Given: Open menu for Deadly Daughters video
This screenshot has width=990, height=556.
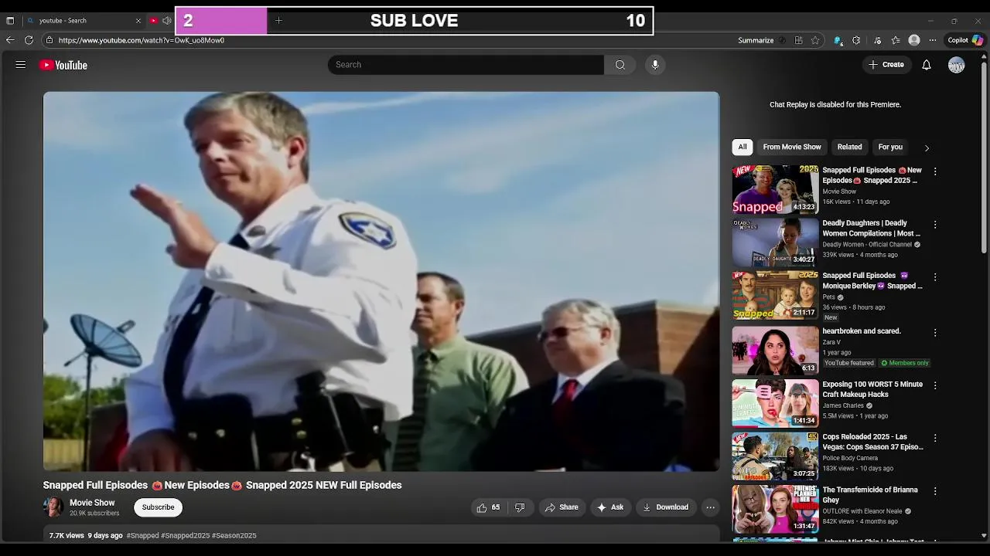Looking at the screenshot, I should [x=935, y=225].
